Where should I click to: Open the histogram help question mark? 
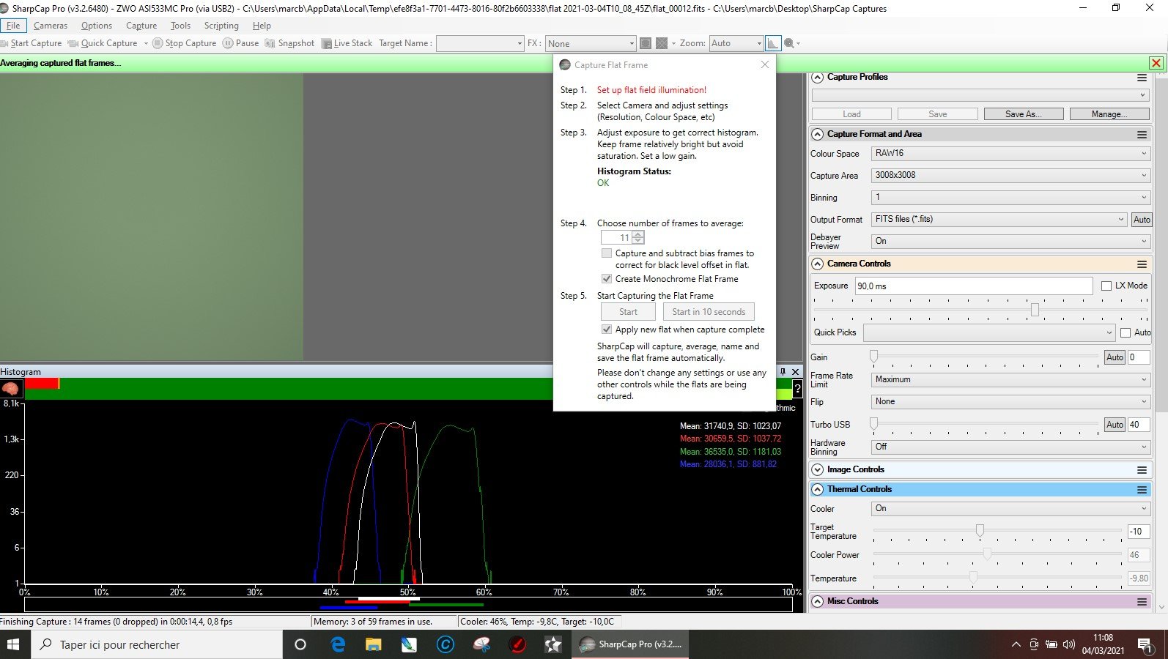pyautogui.click(x=798, y=390)
